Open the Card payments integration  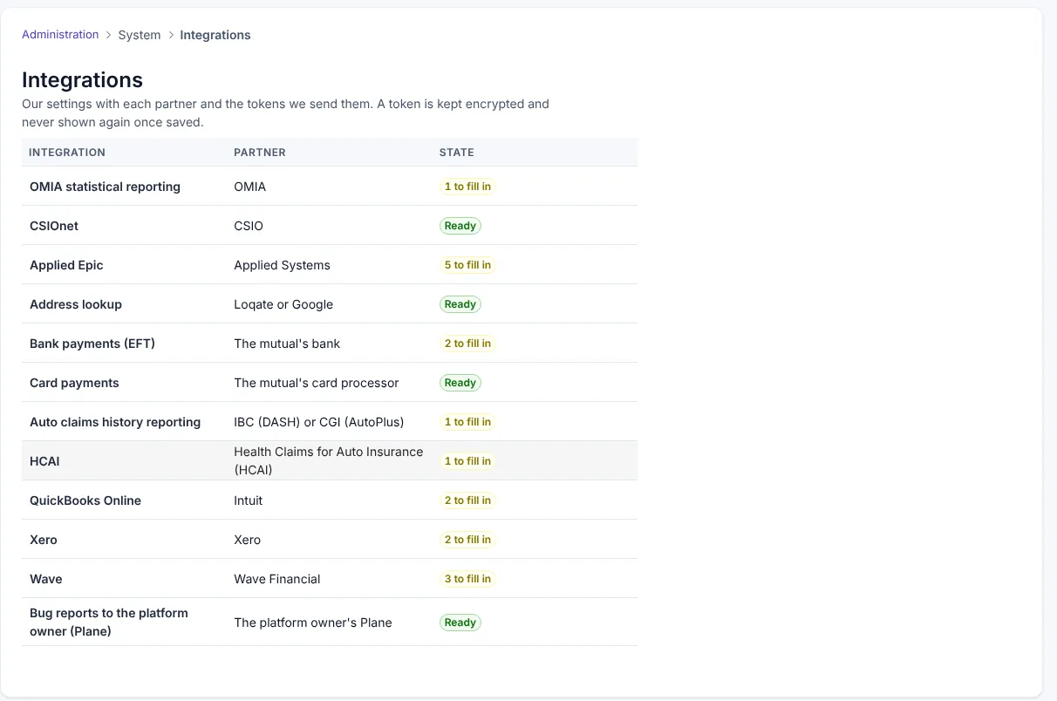click(x=74, y=383)
